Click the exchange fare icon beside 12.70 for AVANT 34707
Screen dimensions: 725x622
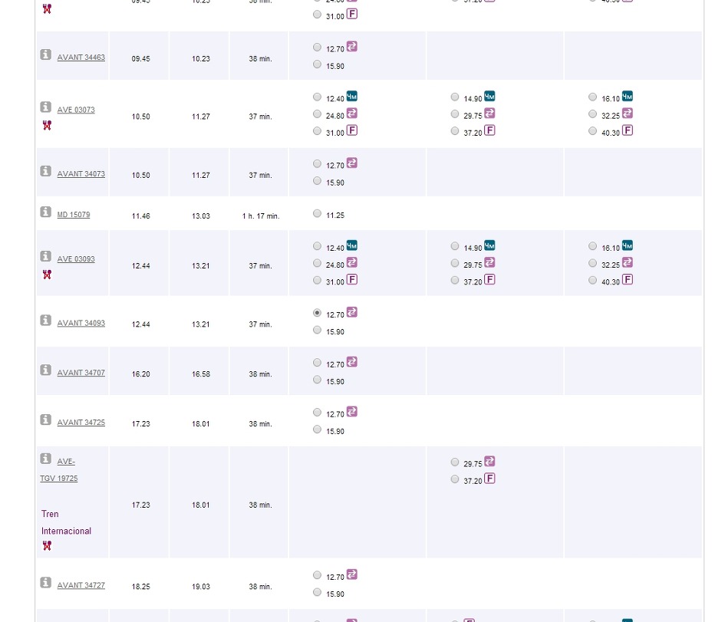point(352,362)
